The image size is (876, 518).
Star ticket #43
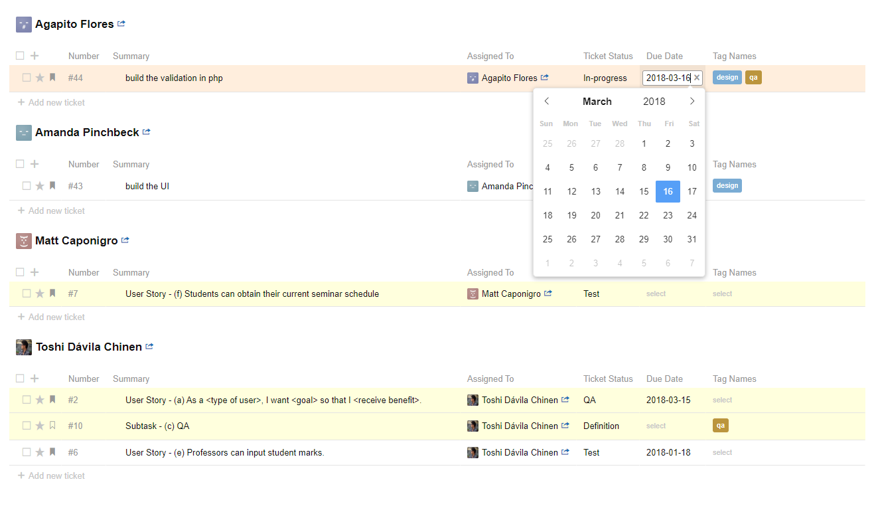pyautogui.click(x=40, y=186)
